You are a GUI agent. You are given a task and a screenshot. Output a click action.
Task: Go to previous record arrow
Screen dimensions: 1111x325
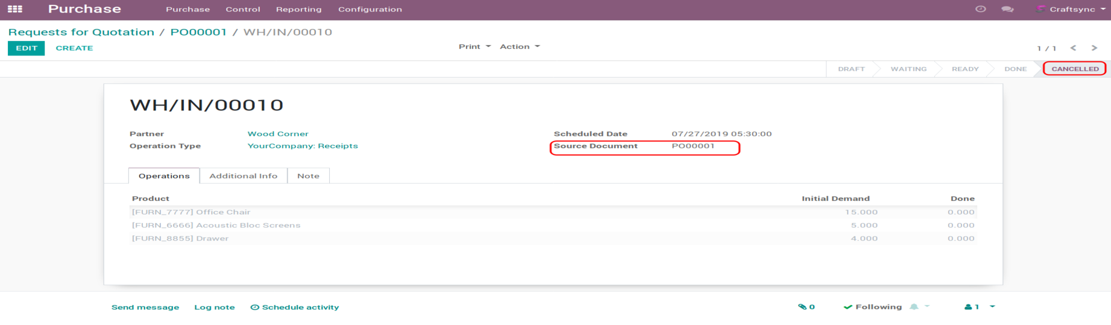point(1073,48)
